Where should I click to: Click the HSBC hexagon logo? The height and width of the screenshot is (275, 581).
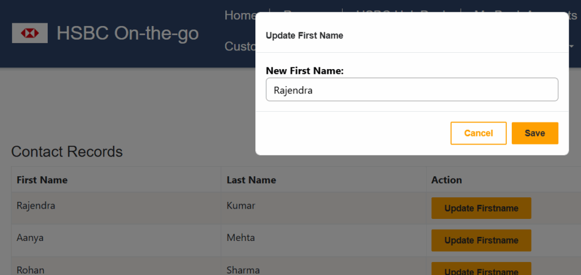[x=30, y=34]
